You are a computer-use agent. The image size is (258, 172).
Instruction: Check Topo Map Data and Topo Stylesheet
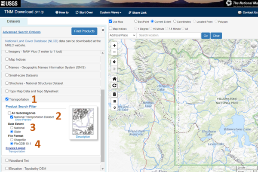(x=7, y=91)
